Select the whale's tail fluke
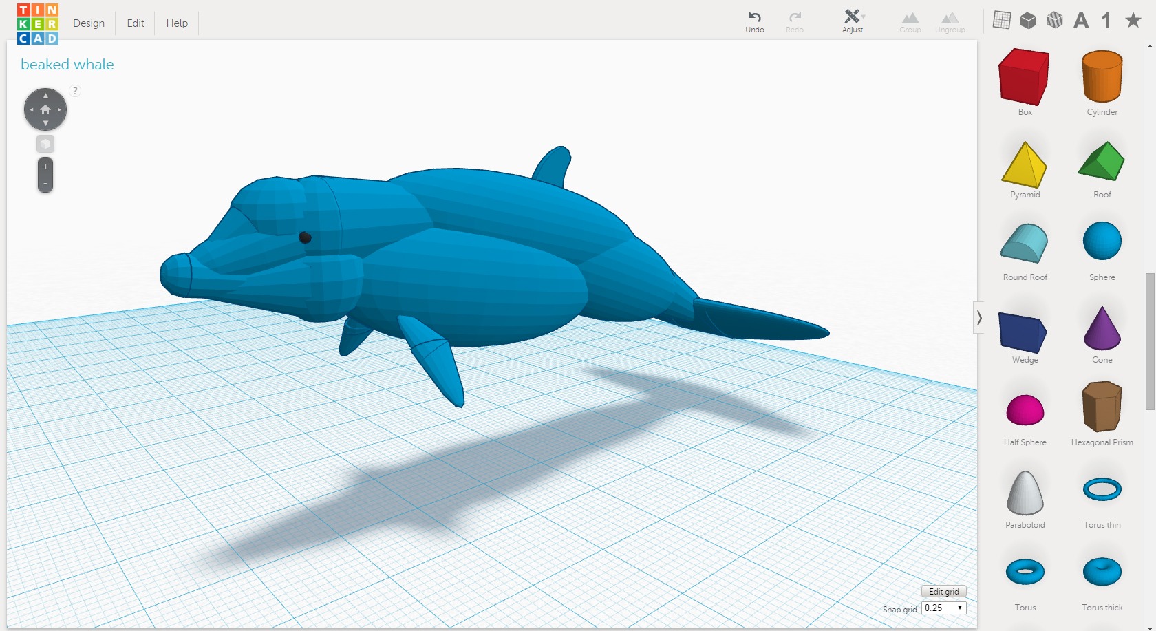The image size is (1156, 631). pyautogui.click(x=760, y=320)
